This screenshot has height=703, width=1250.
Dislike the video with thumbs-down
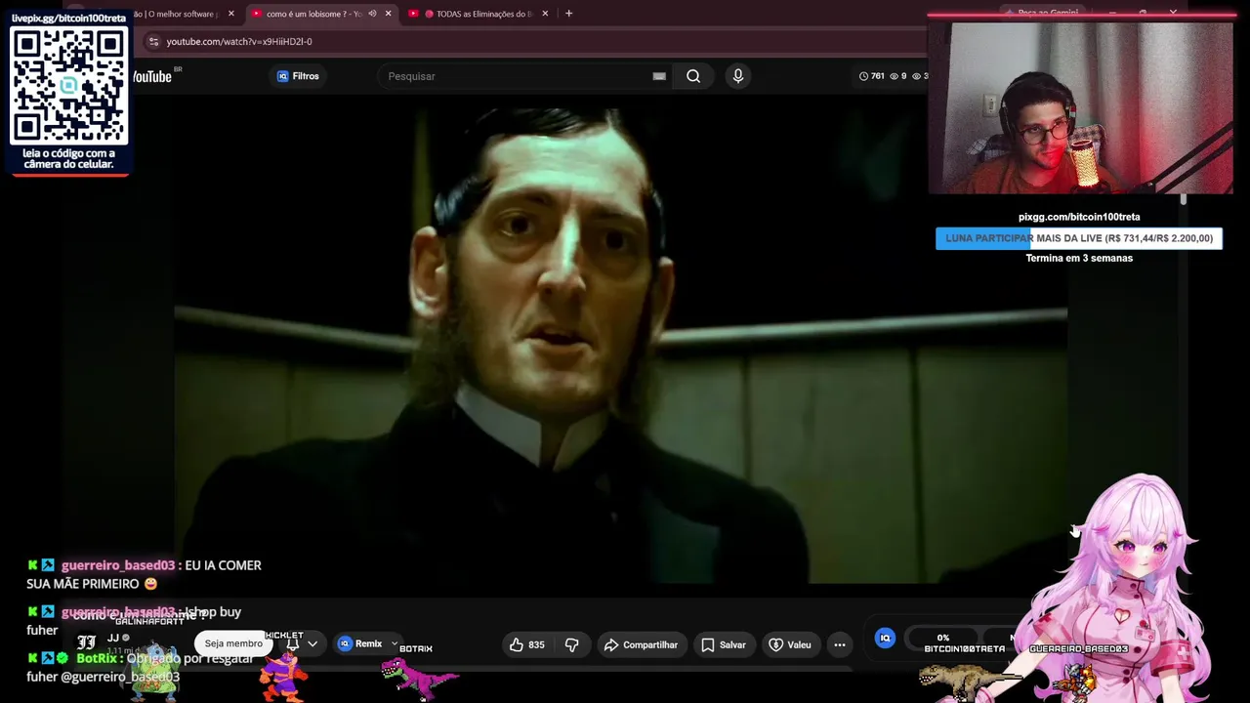pyautogui.click(x=572, y=644)
